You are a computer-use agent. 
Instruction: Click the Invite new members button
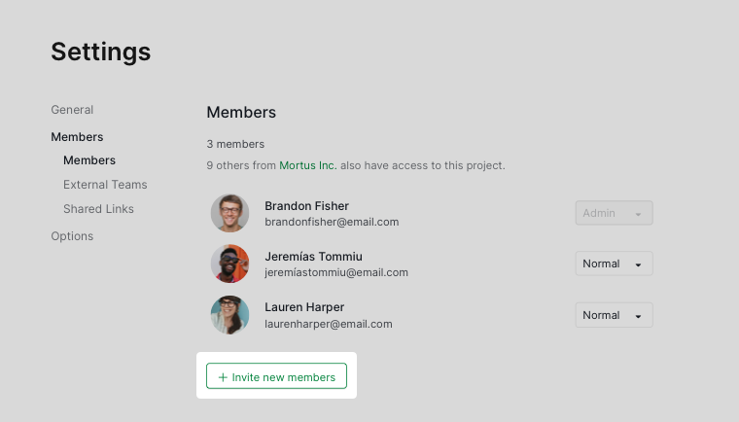pyautogui.click(x=277, y=375)
